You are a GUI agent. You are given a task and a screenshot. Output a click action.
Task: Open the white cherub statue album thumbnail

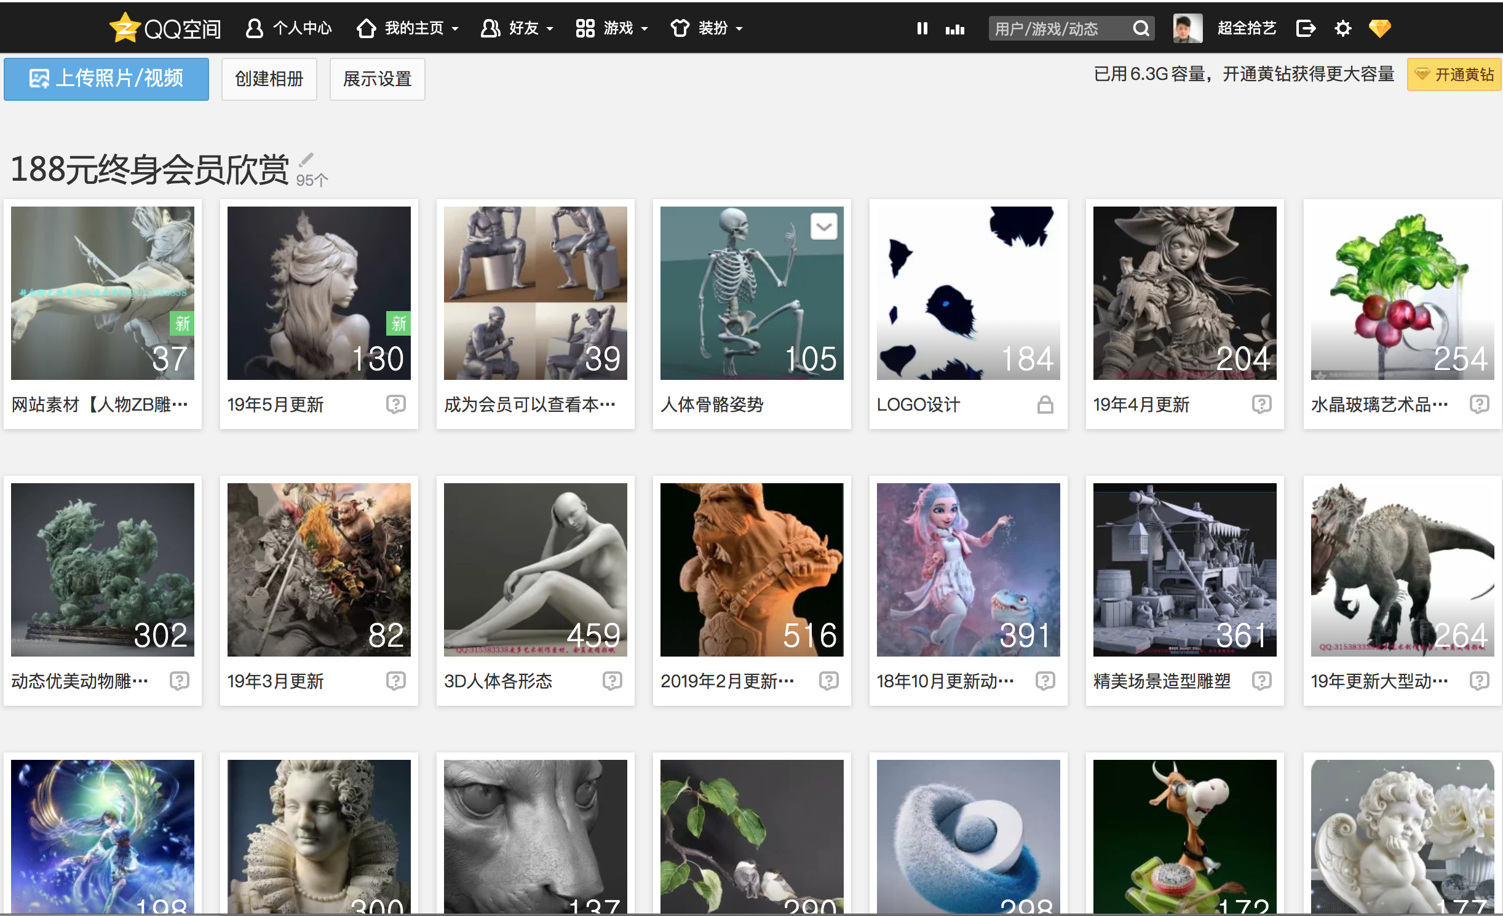click(x=1403, y=837)
